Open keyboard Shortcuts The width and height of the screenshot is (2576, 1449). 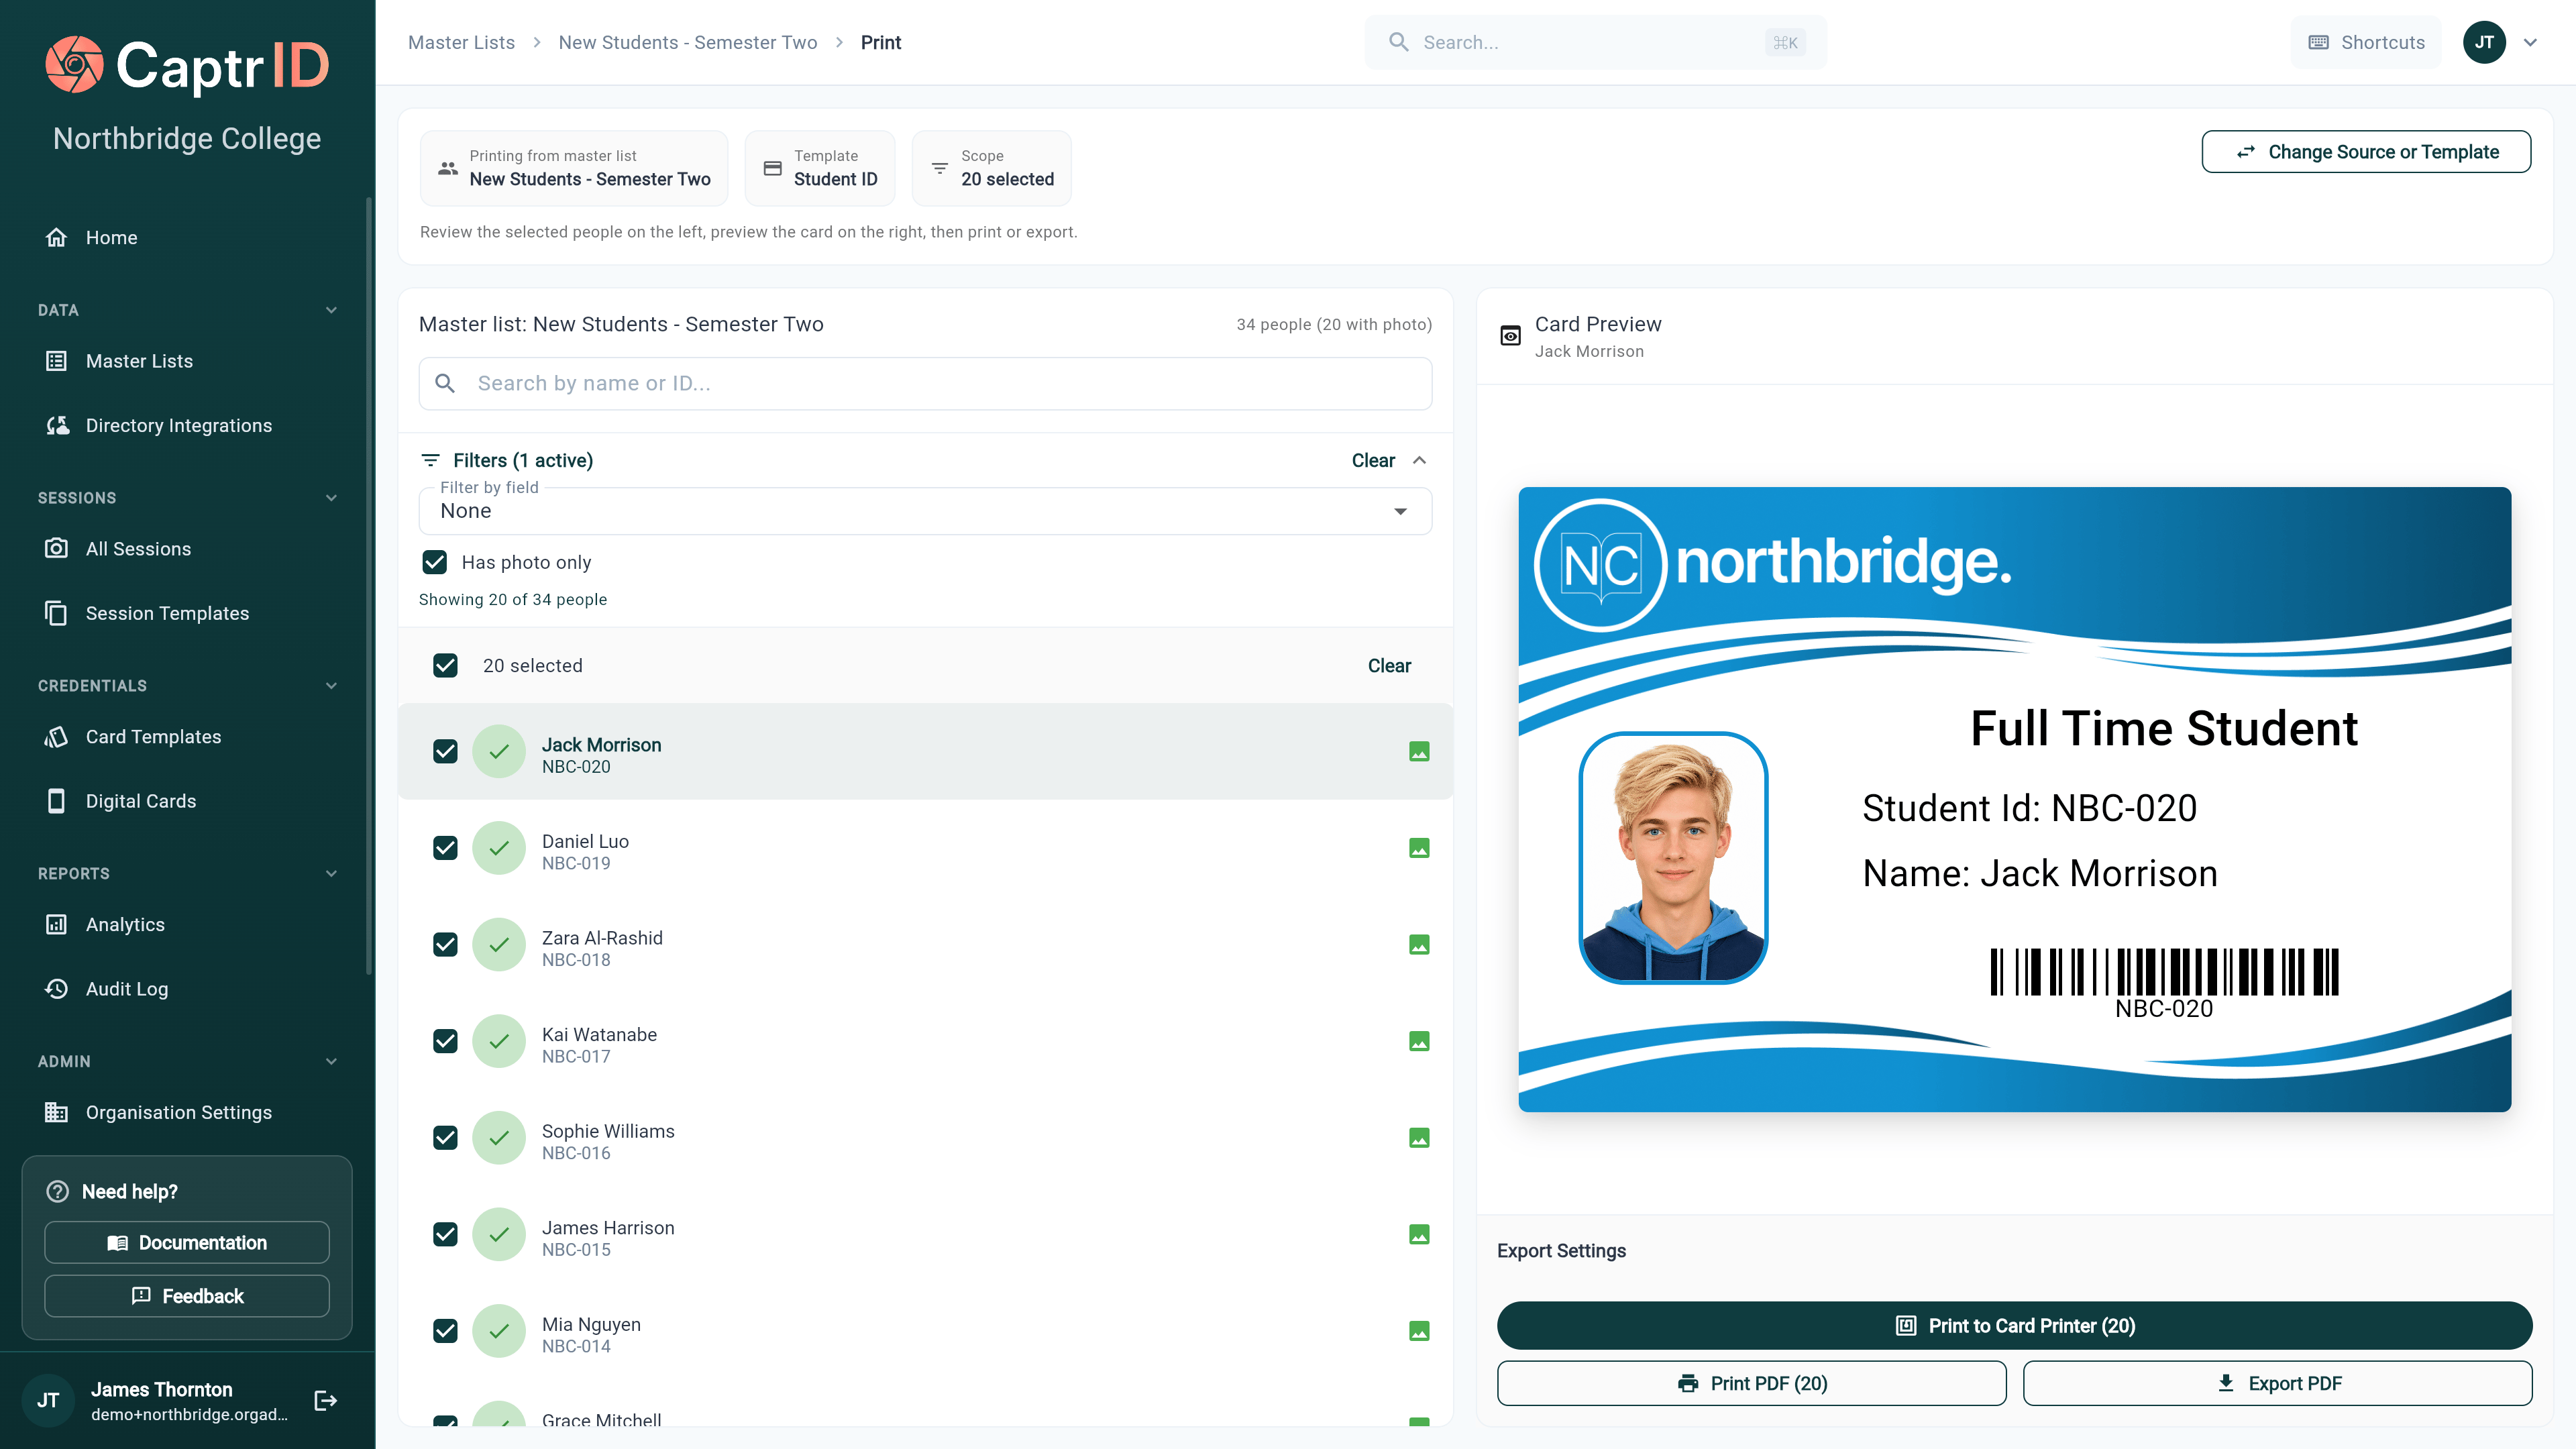click(2366, 42)
